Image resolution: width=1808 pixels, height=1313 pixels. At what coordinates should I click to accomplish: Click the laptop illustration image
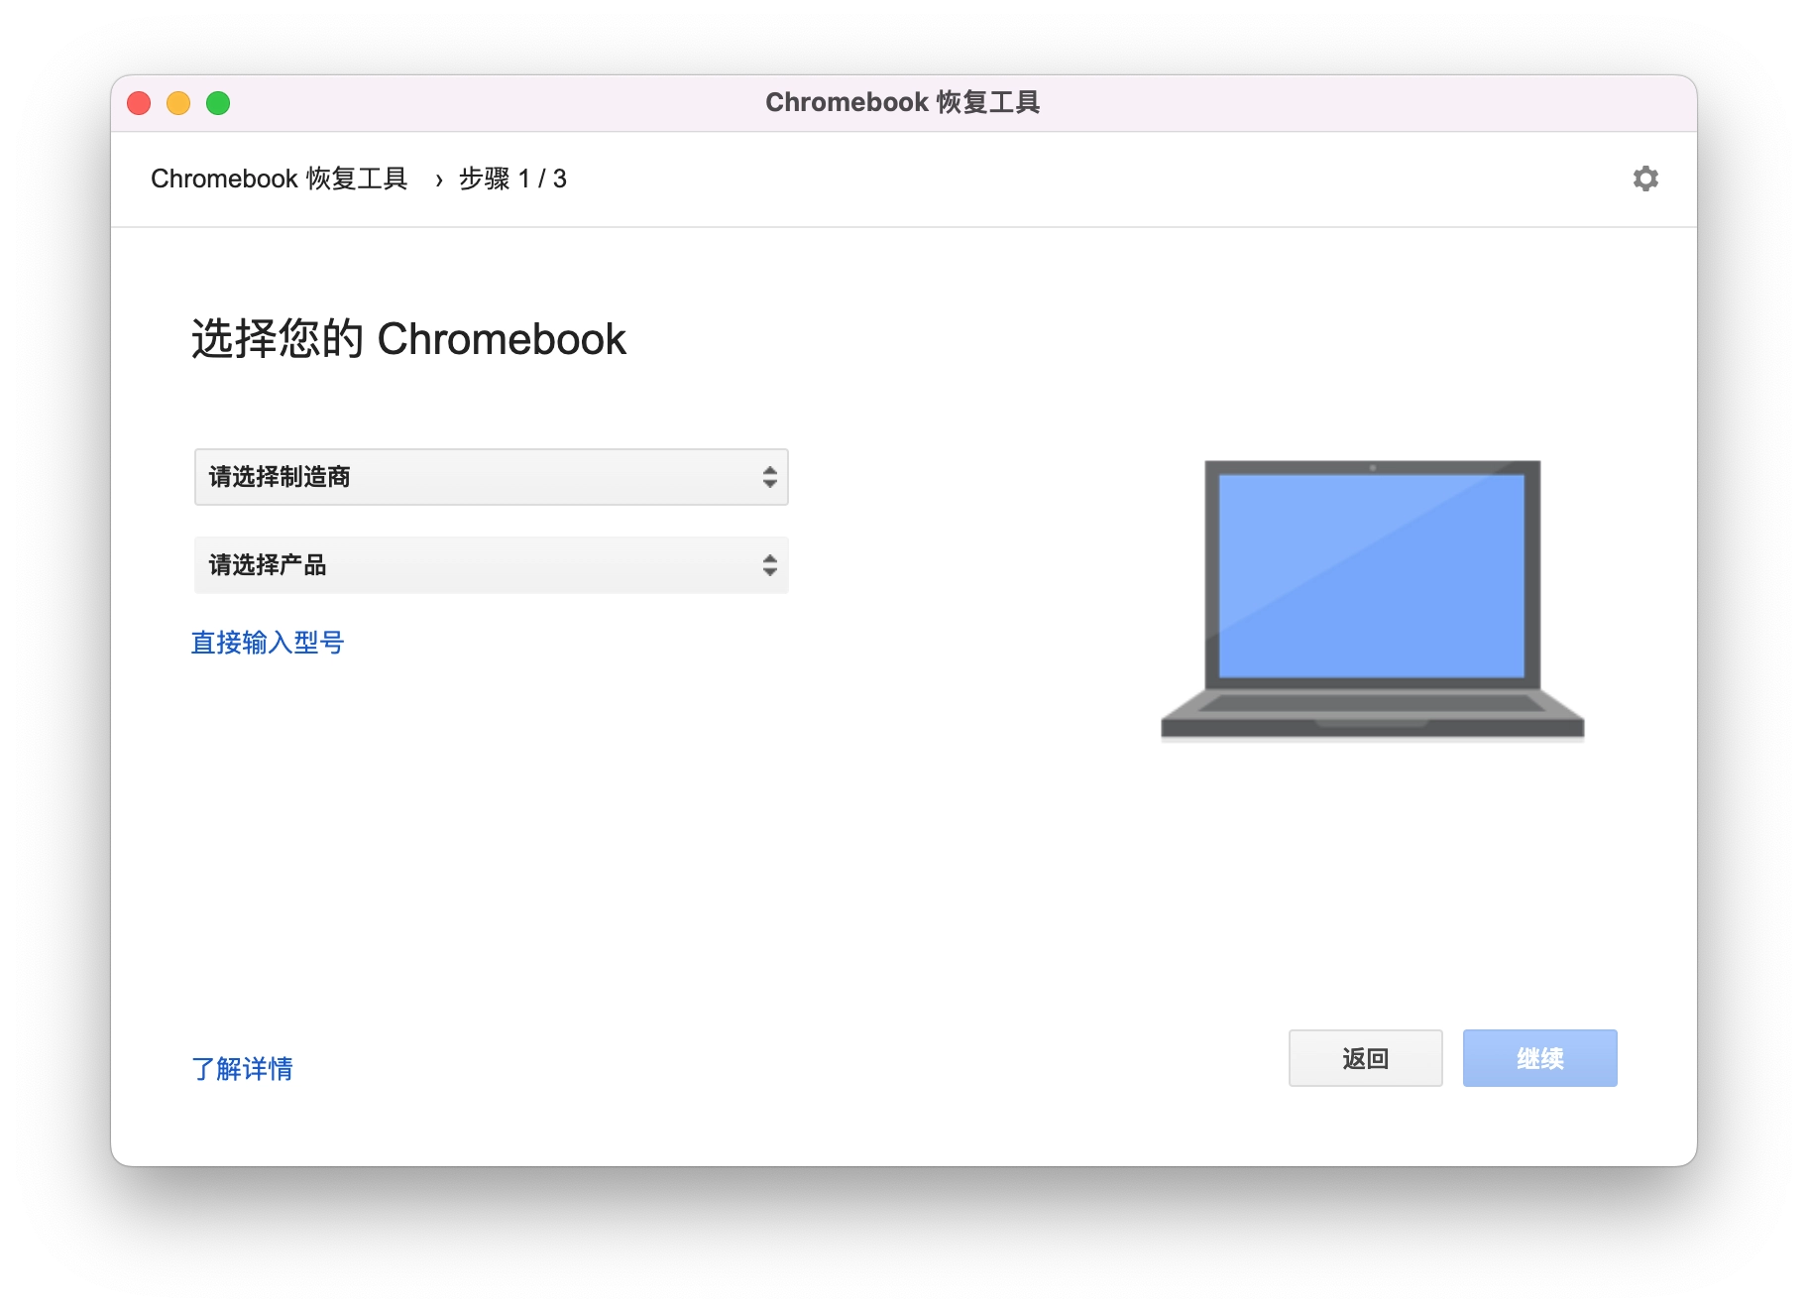tap(1373, 600)
